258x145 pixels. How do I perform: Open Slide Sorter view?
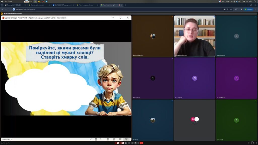tap(114, 139)
